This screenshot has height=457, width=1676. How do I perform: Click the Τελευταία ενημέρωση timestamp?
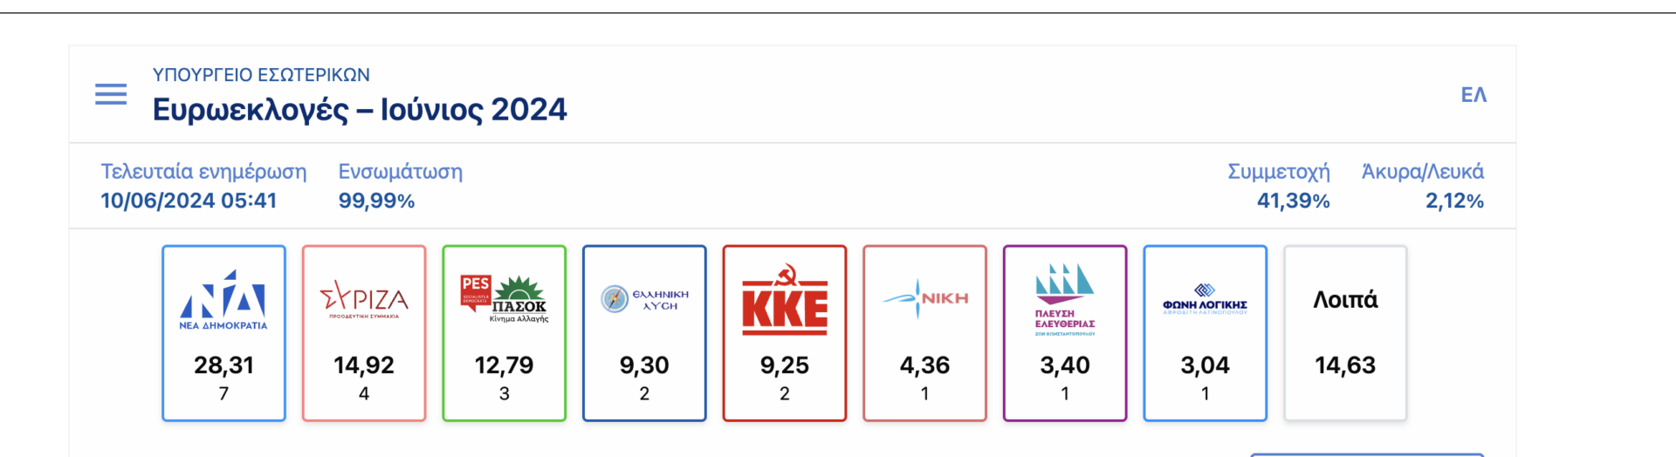point(189,201)
